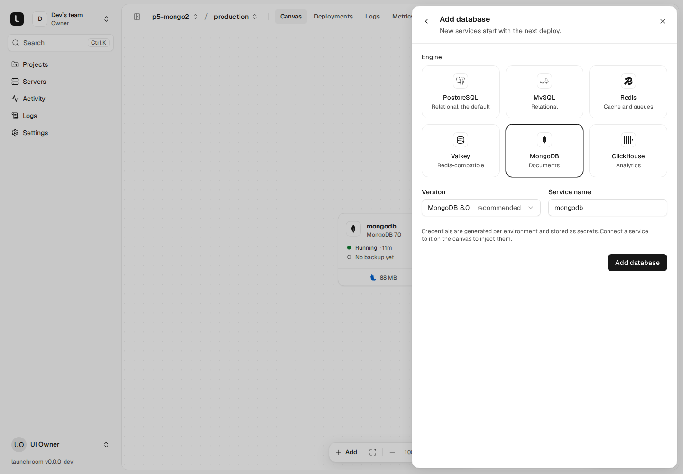The image size is (683, 474).
Task: Click the Running status text
Action: coord(366,248)
